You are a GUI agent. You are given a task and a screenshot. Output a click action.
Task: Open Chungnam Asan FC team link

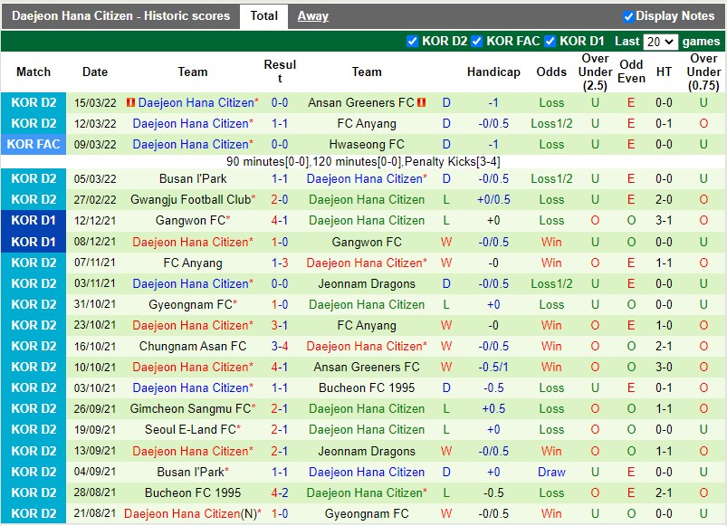click(193, 346)
